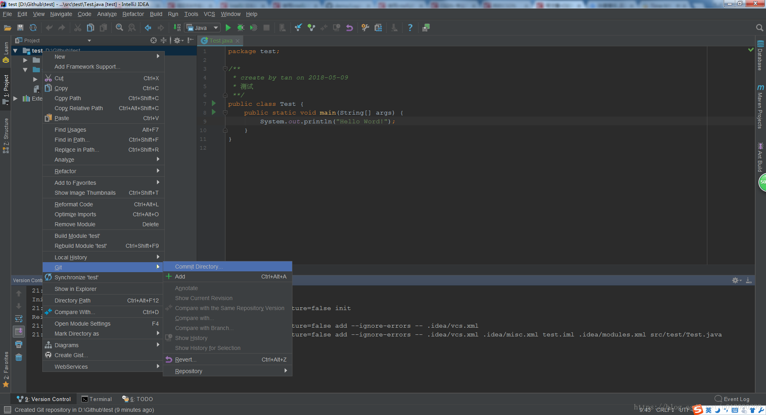
Task: Toggle the Maven Projects sidebar tab
Action: 760,107
